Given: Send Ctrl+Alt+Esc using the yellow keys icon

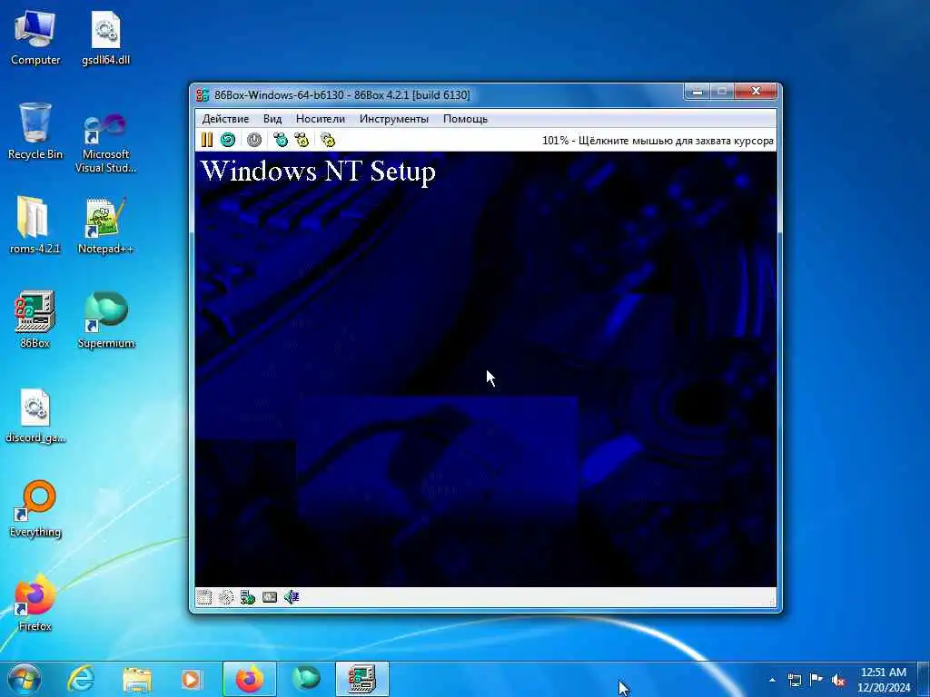Looking at the screenshot, I should click(302, 140).
